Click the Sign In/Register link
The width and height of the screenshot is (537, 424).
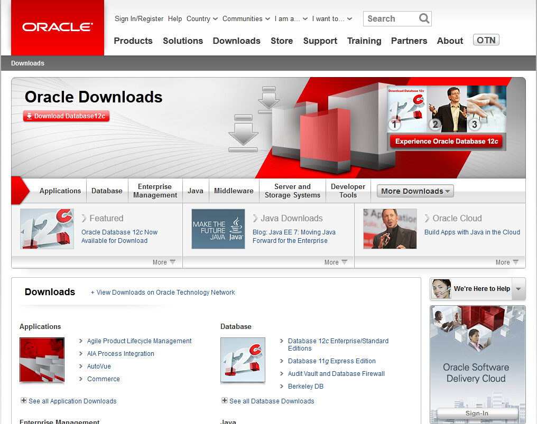pos(139,19)
